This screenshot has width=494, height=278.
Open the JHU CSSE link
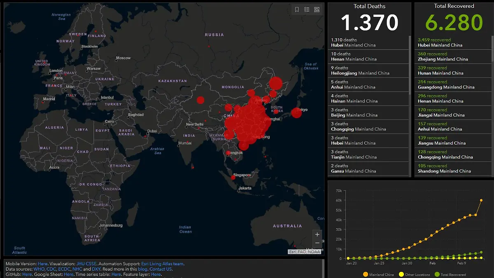pos(86,264)
